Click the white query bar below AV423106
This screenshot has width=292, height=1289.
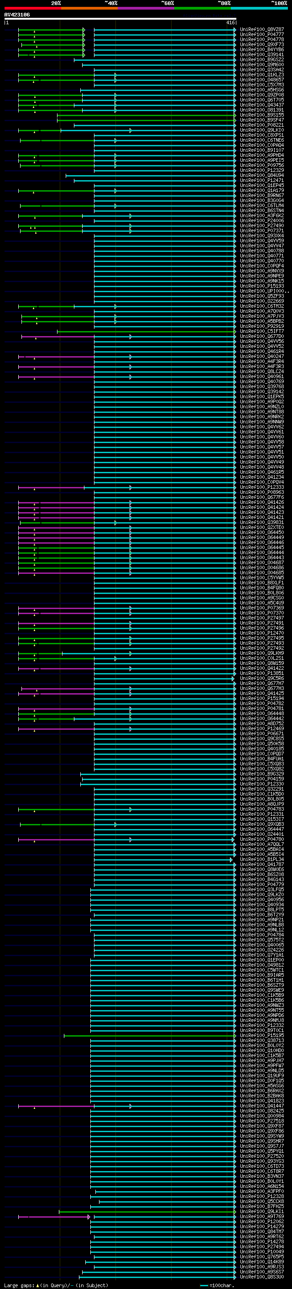click(120, 19)
